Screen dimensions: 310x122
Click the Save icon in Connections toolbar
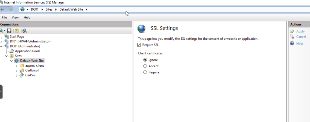coord(9,31)
